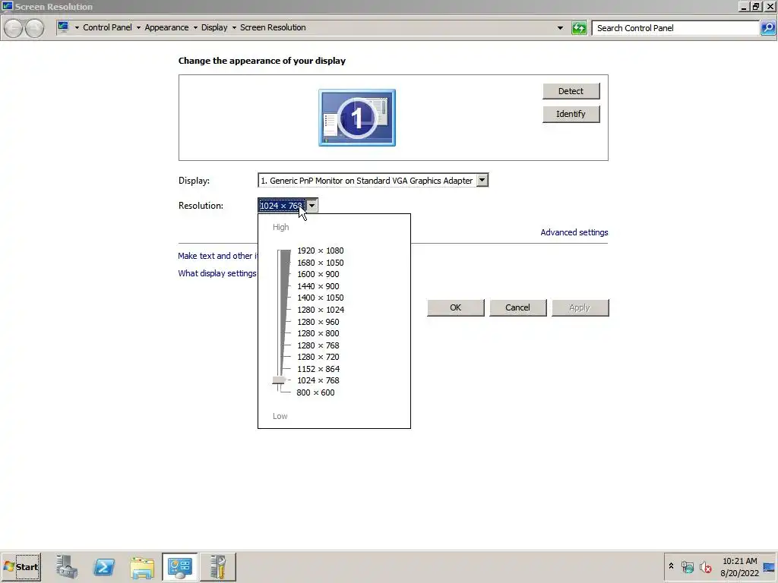Select 1920 × 1080 resolution

click(x=321, y=251)
